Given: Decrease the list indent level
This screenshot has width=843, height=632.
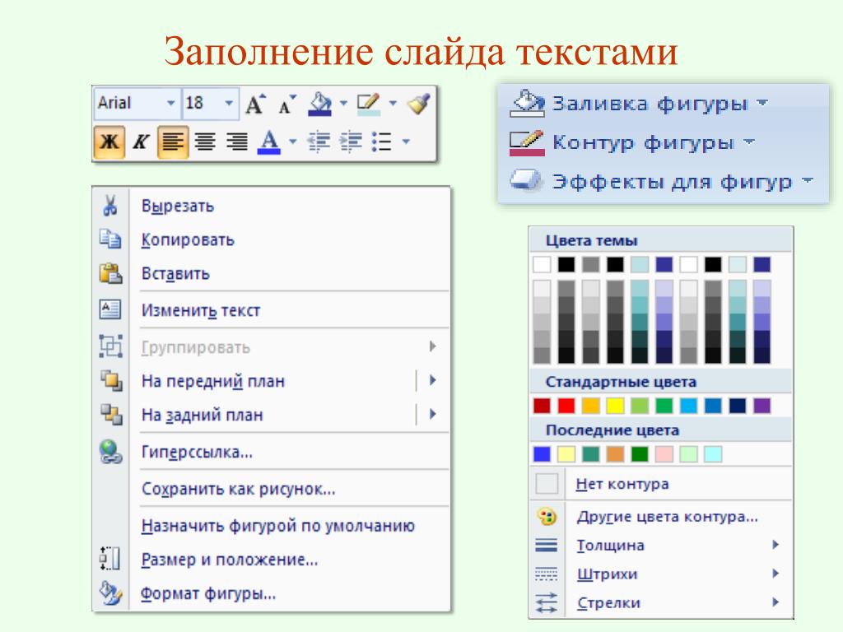Looking at the screenshot, I should [x=319, y=142].
